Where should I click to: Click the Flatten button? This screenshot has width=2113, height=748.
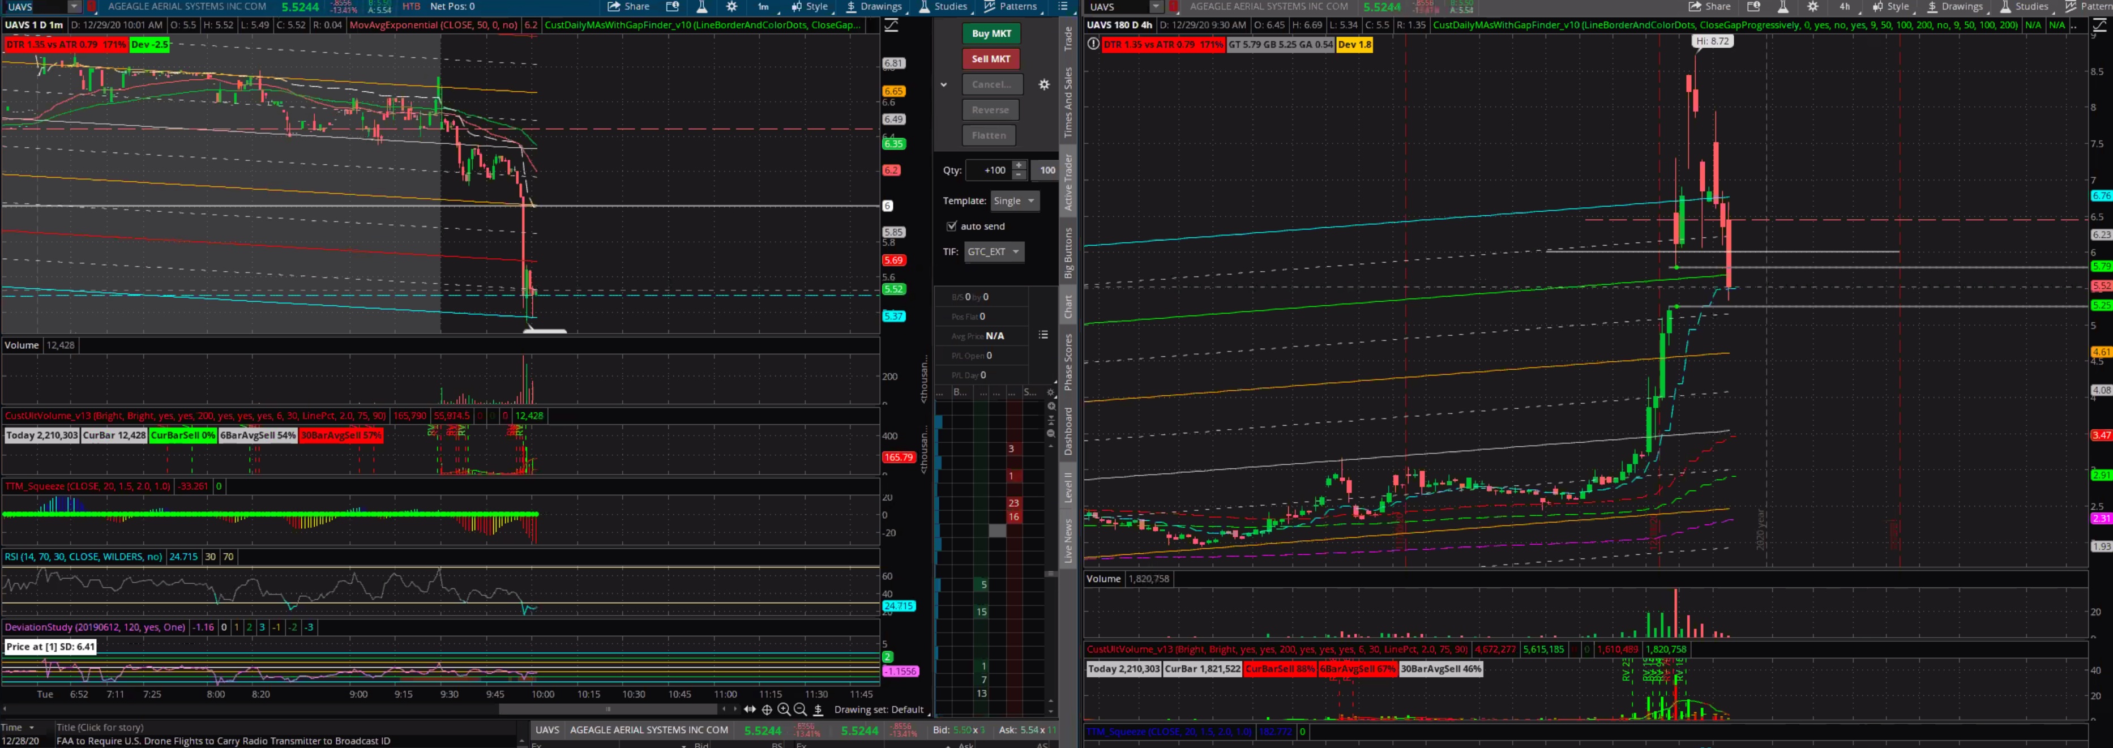[989, 135]
